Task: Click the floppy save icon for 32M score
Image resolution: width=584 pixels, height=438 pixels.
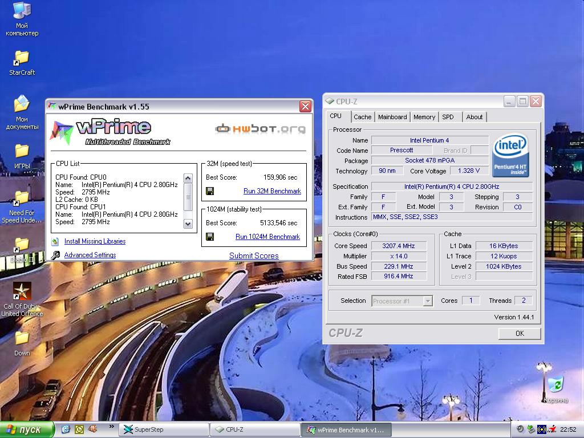Action: point(210,191)
